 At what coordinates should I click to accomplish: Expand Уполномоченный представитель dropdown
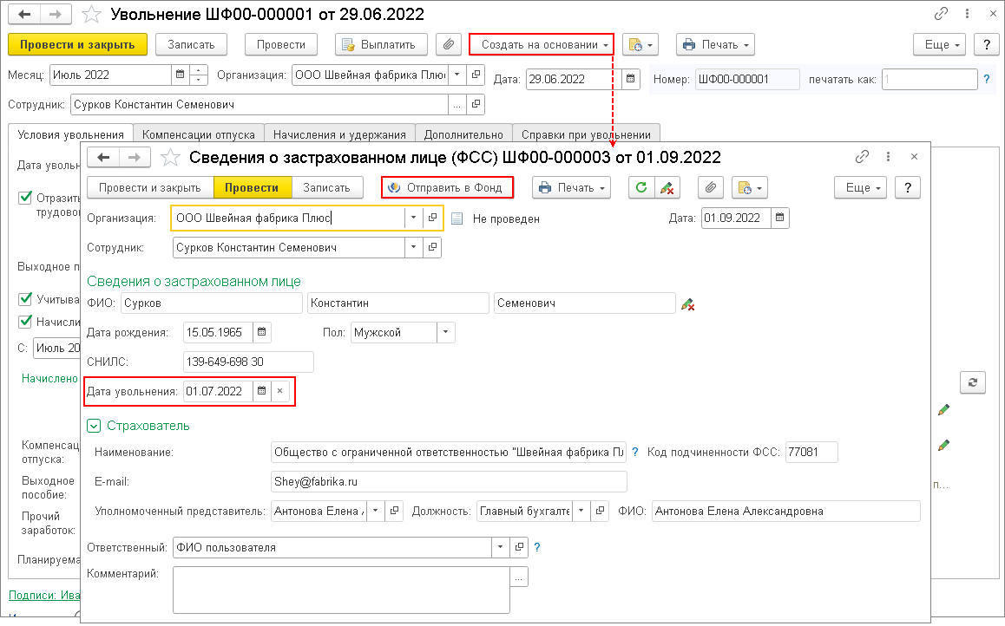376,511
